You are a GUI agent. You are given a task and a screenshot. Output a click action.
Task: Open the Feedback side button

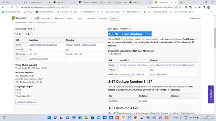(211, 94)
